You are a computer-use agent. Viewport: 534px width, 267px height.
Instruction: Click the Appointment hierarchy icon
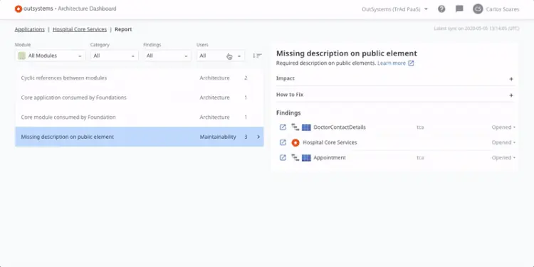[x=295, y=157]
